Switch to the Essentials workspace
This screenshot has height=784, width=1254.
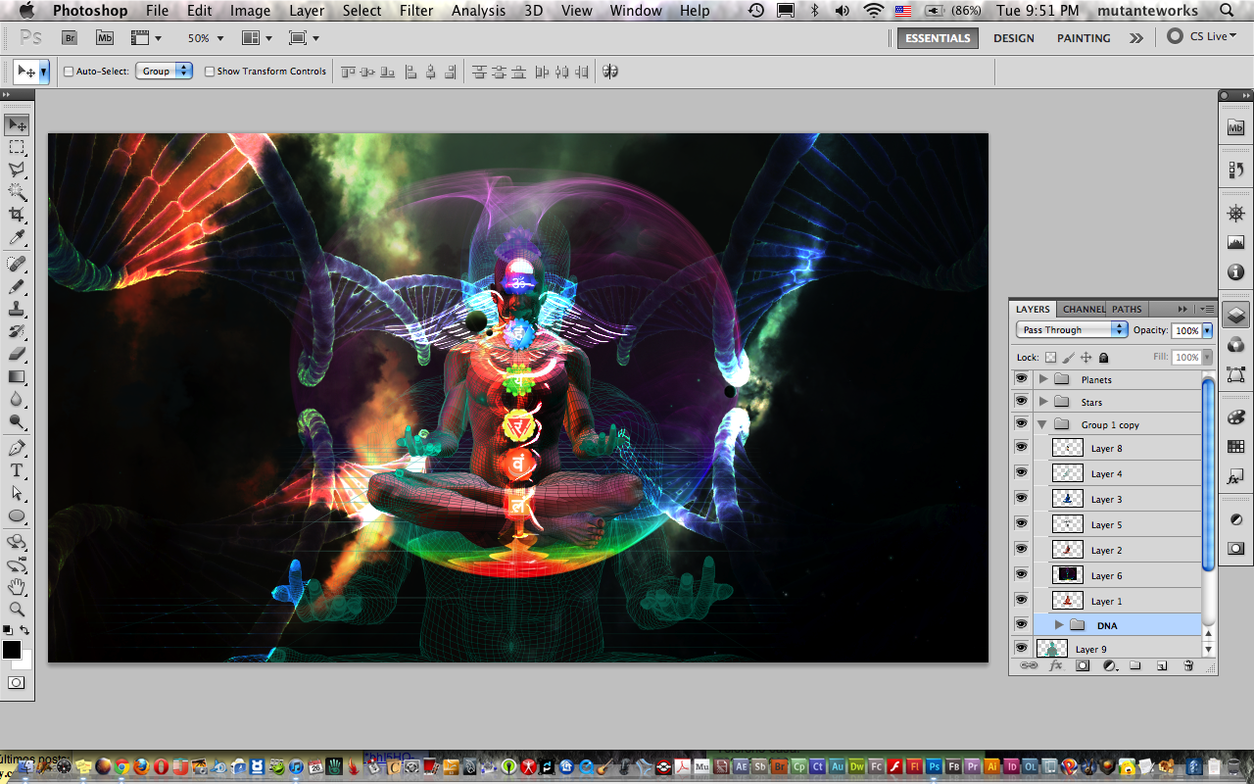point(938,38)
